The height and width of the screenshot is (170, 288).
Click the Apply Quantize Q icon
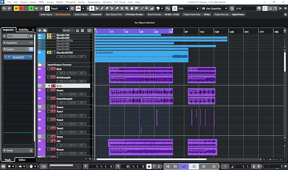(x=232, y=8)
